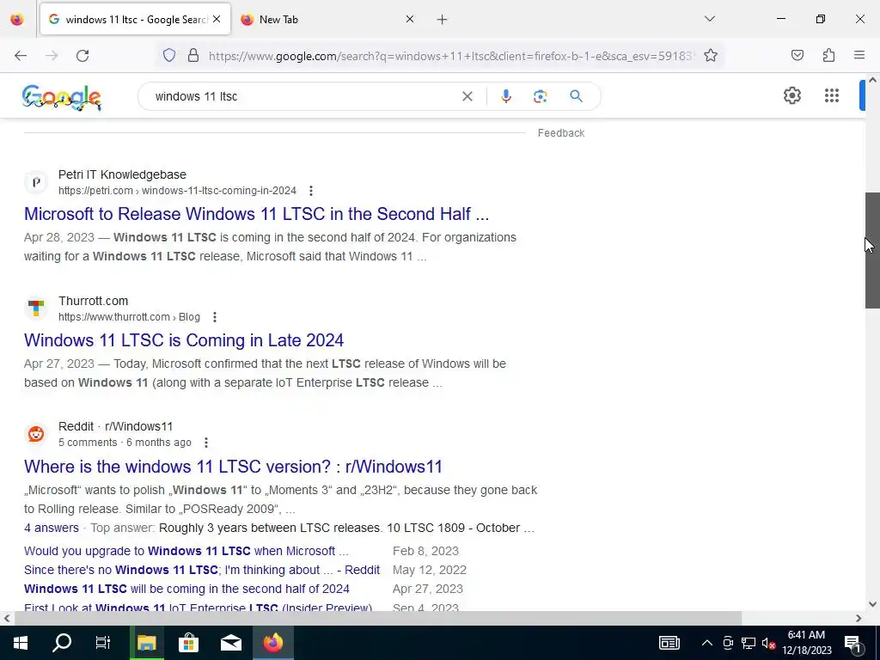Screen dimensions: 880x660
Task: Go to Google home via logo
Action: 62,97
